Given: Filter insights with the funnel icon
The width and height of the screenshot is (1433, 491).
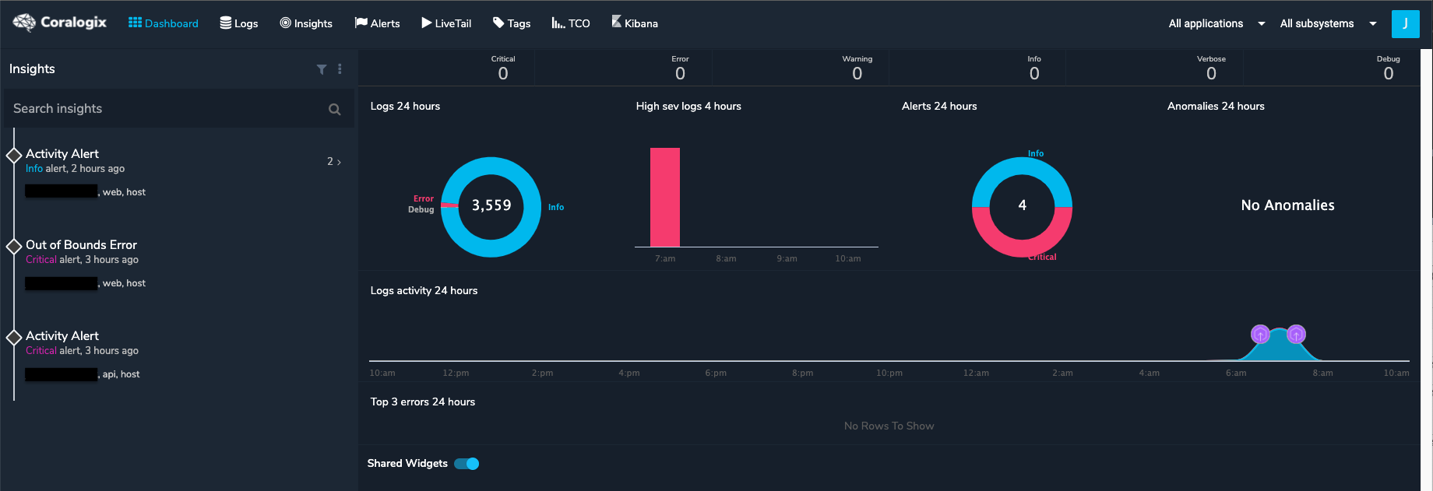Looking at the screenshot, I should click(322, 69).
